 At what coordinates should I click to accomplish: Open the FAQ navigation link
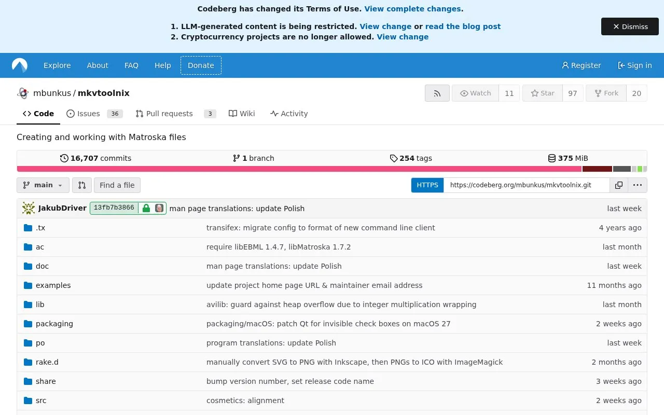(131, 65)
